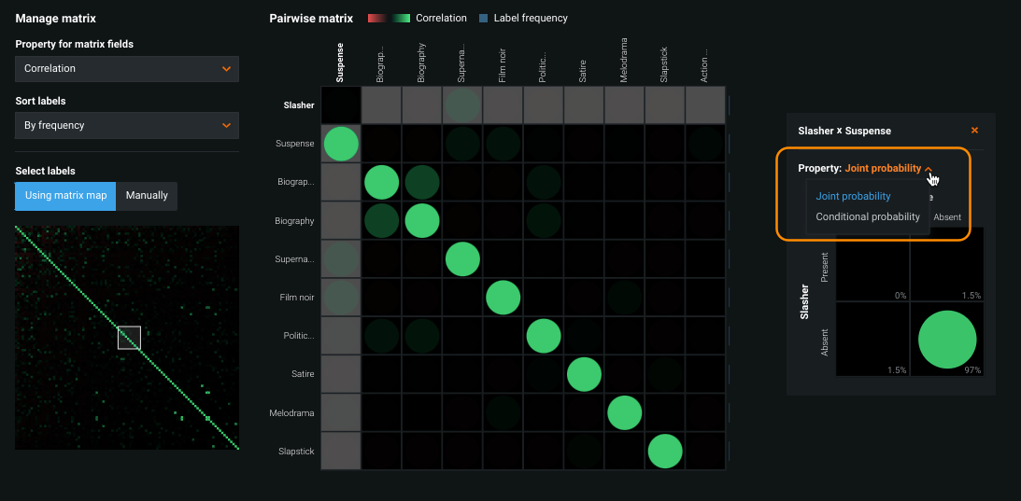Open the Sort labels dropdown
The image size is (1021, 501).
point(127,125)
